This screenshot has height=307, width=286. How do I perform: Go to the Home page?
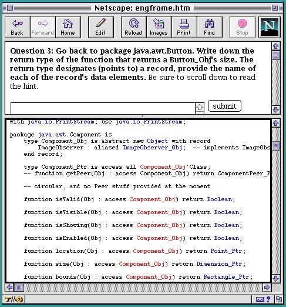tap(68, 27)
